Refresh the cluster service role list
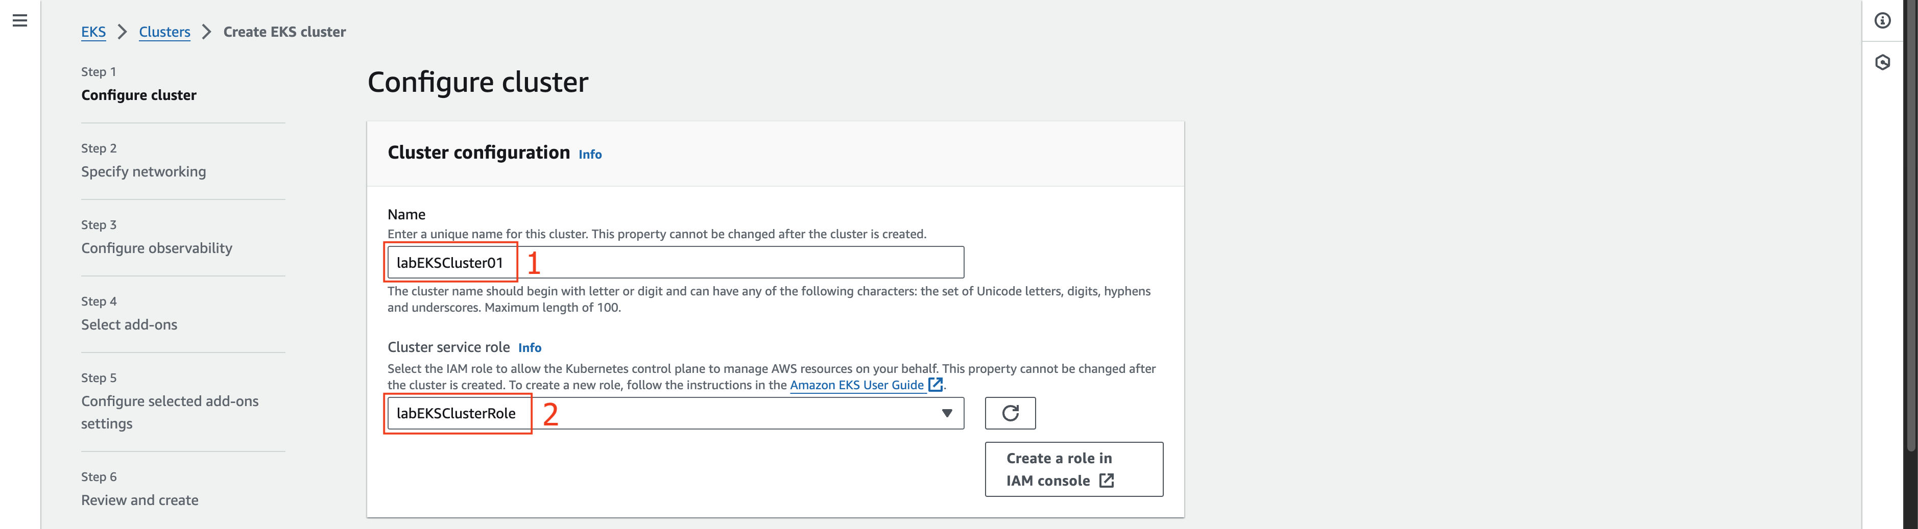Image resolution: width=1918 pixels, height=529 pixels. pos(1010,413)
